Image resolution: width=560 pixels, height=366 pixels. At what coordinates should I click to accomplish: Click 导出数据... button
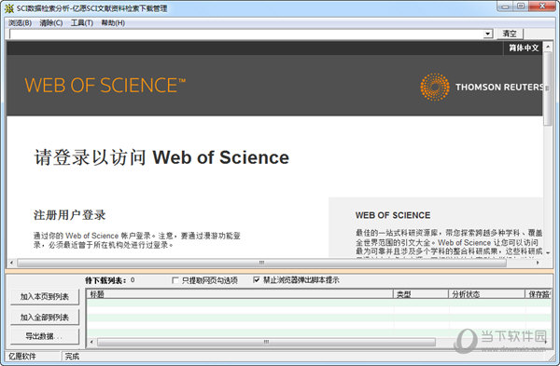point(45,336)
